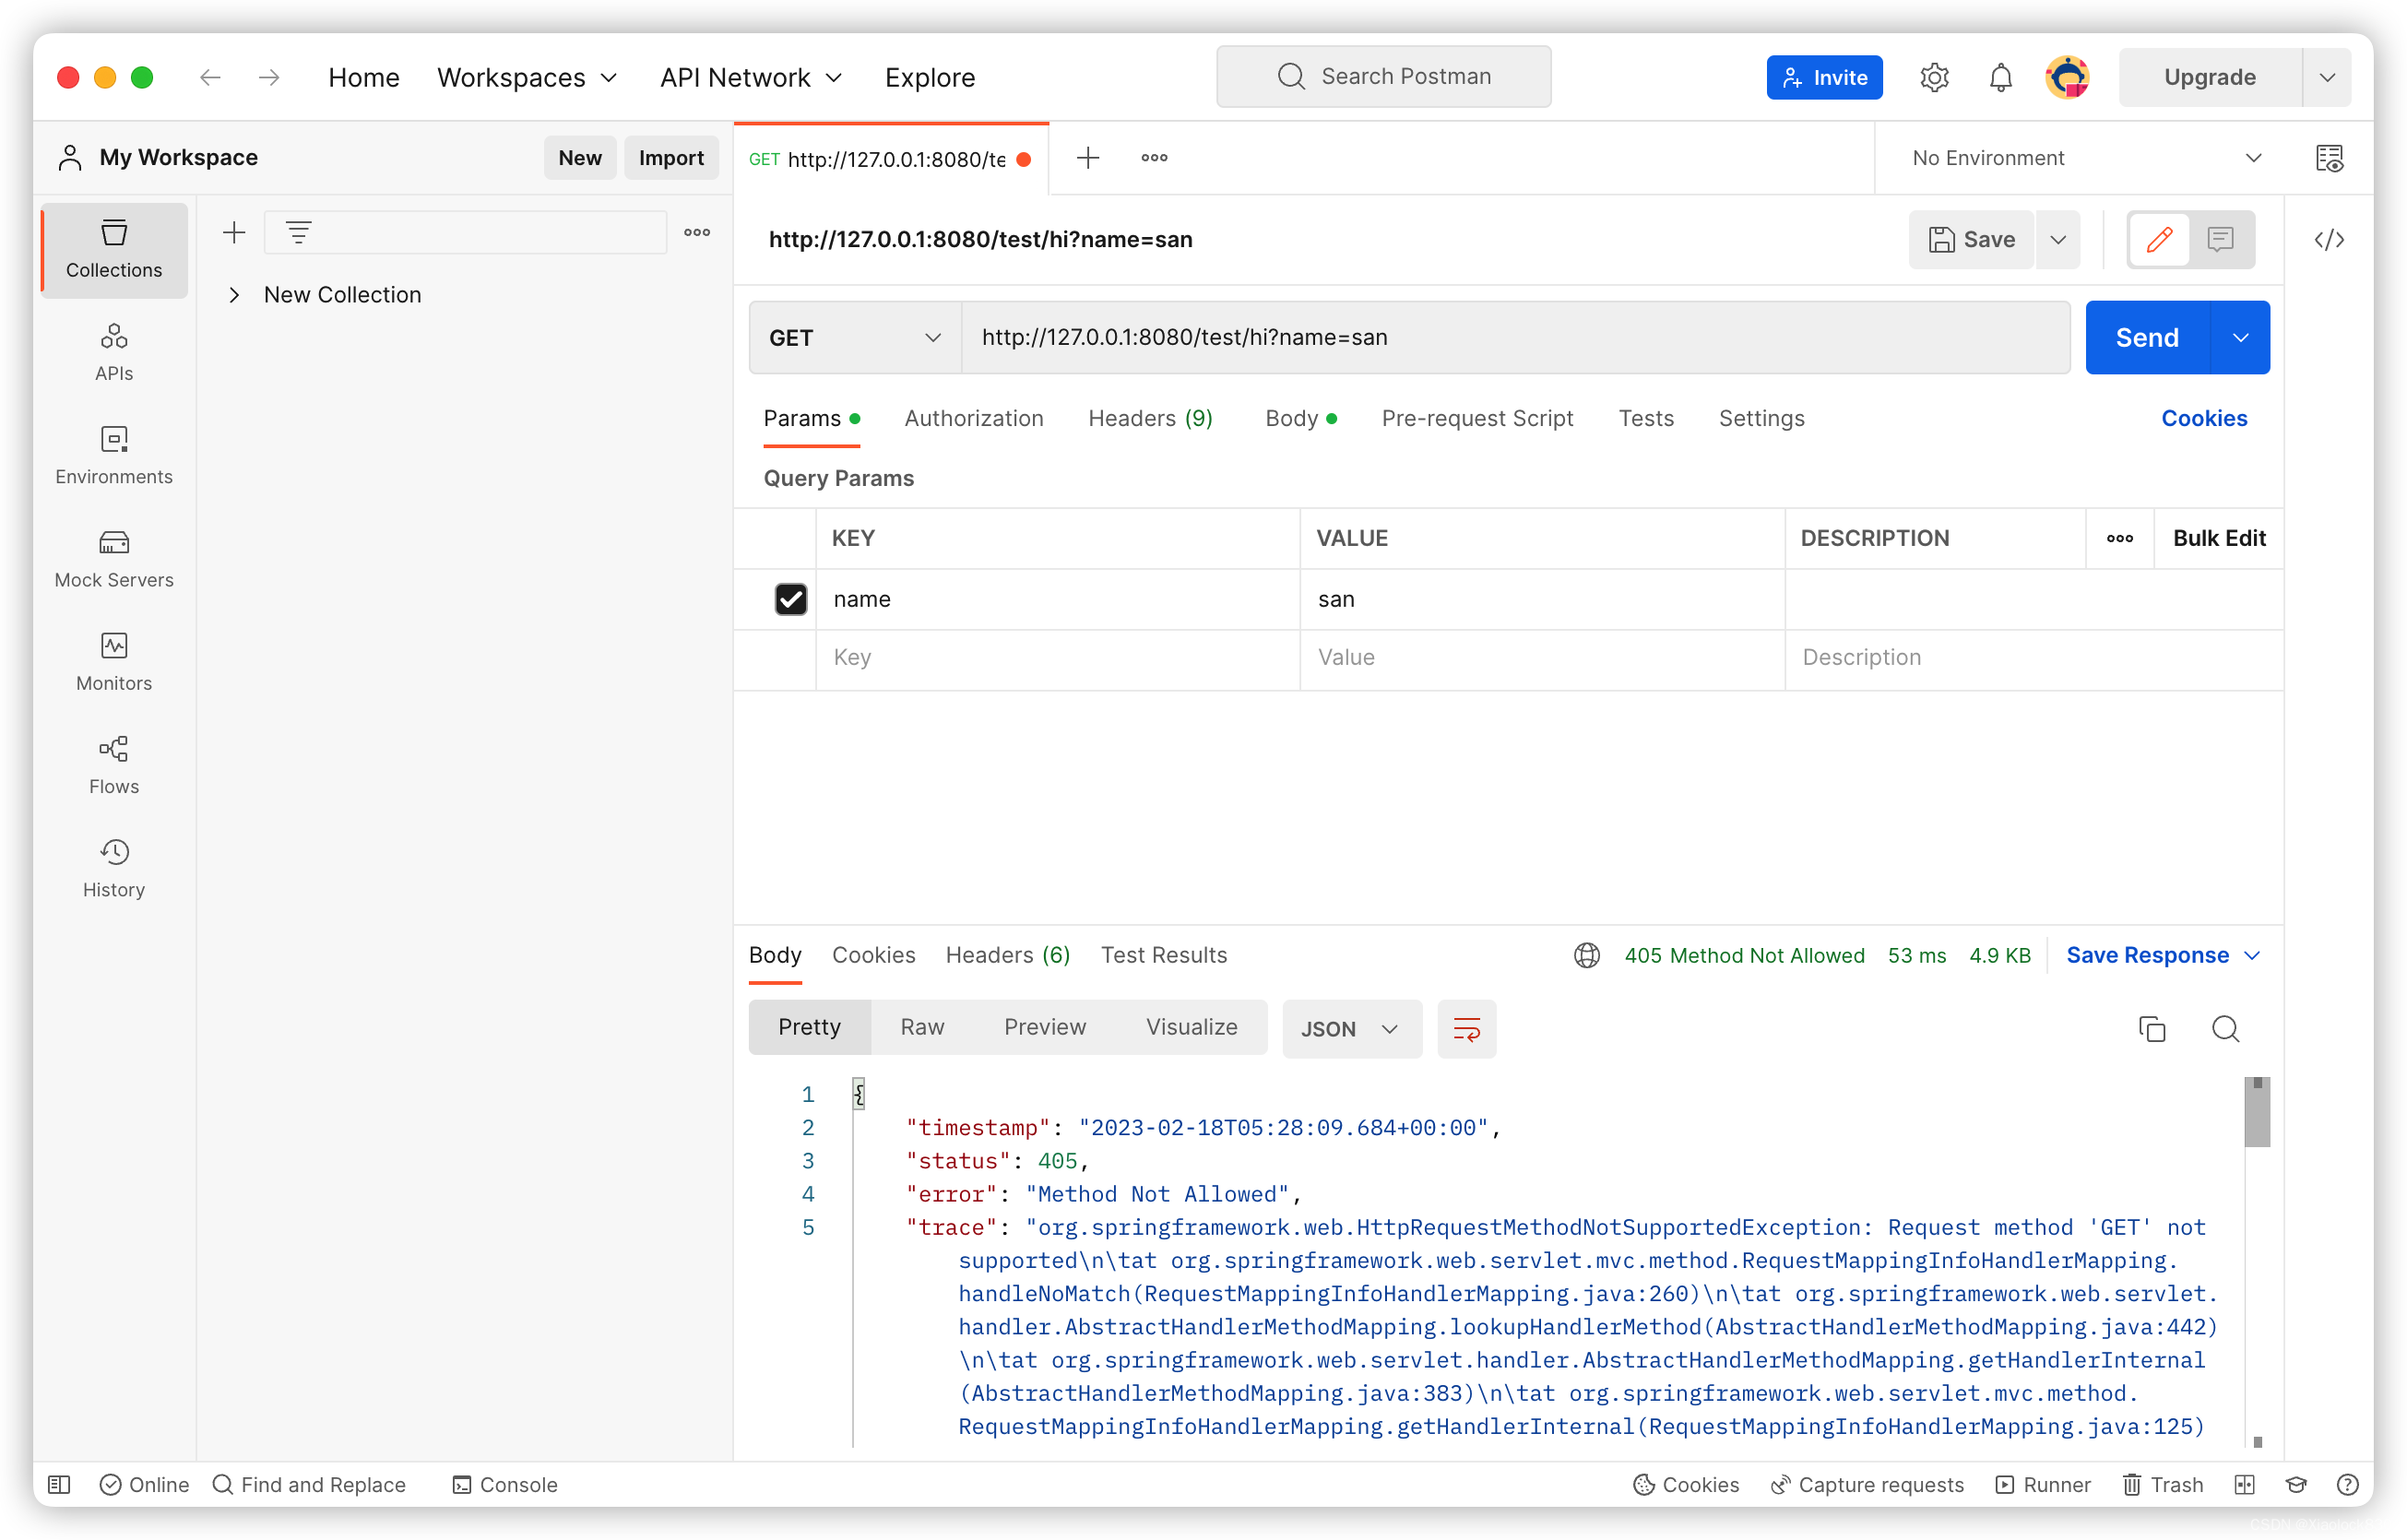Switch to the Headers (9) request tab
The width and height of the screenshot is (2407, 1540).
1150,417
